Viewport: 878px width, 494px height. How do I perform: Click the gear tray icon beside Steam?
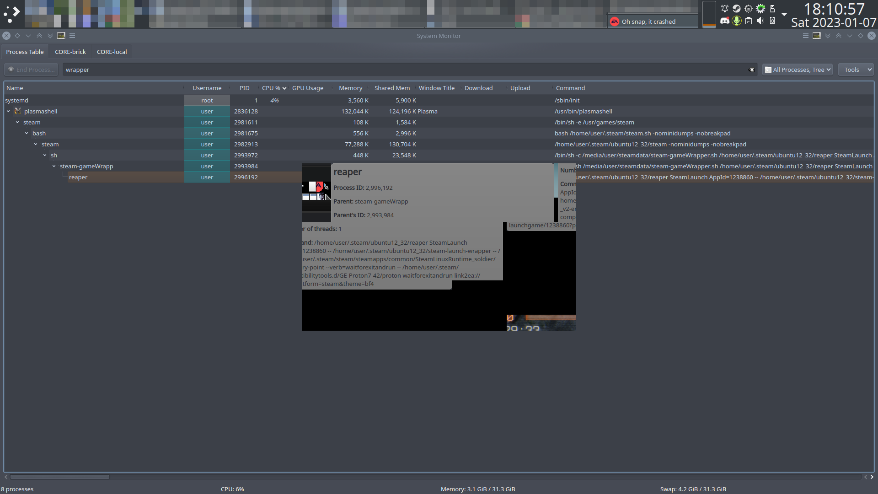click(749, 8)
